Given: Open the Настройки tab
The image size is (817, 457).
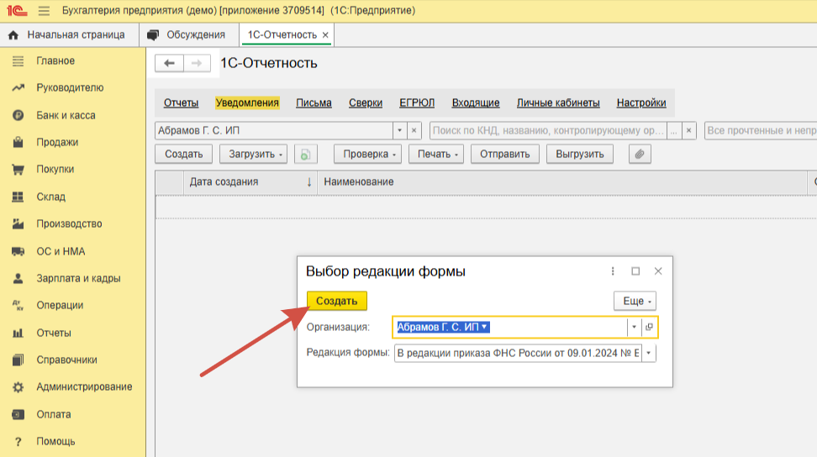Looking at the screenshot, I should (x=641, y=103).
